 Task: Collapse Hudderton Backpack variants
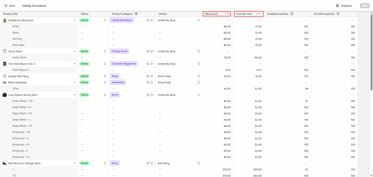point(74,20)
